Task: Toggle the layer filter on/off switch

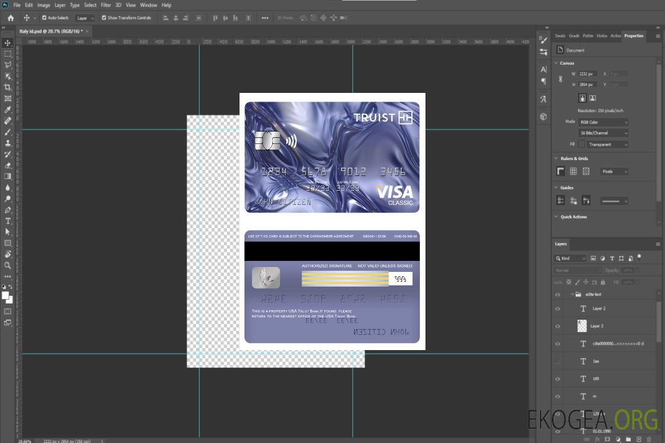Action: click(x=639, y=257)
